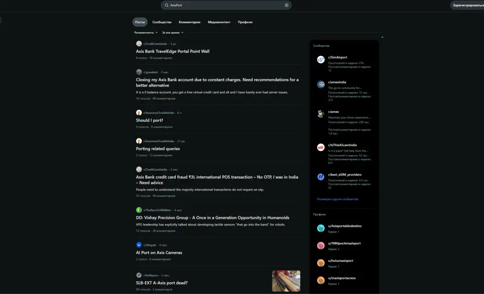Click the r/IsThisAScamIndia sidebar icon
The height and width of the screenshot is (294, 484).
[321, 147]
